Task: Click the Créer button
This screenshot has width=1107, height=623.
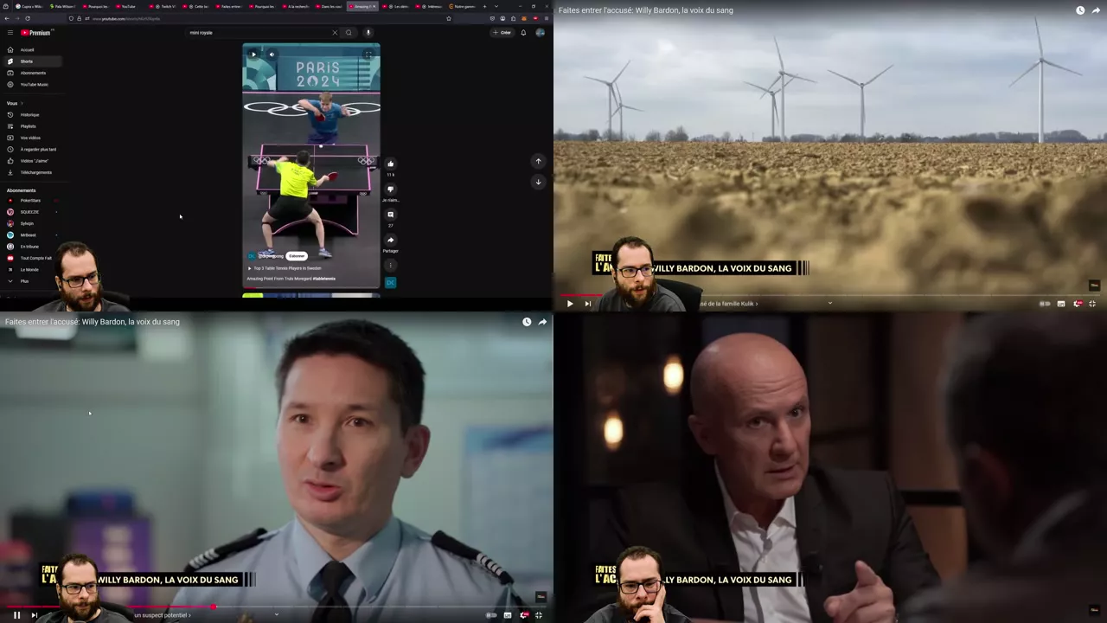Action: point(502,33)
